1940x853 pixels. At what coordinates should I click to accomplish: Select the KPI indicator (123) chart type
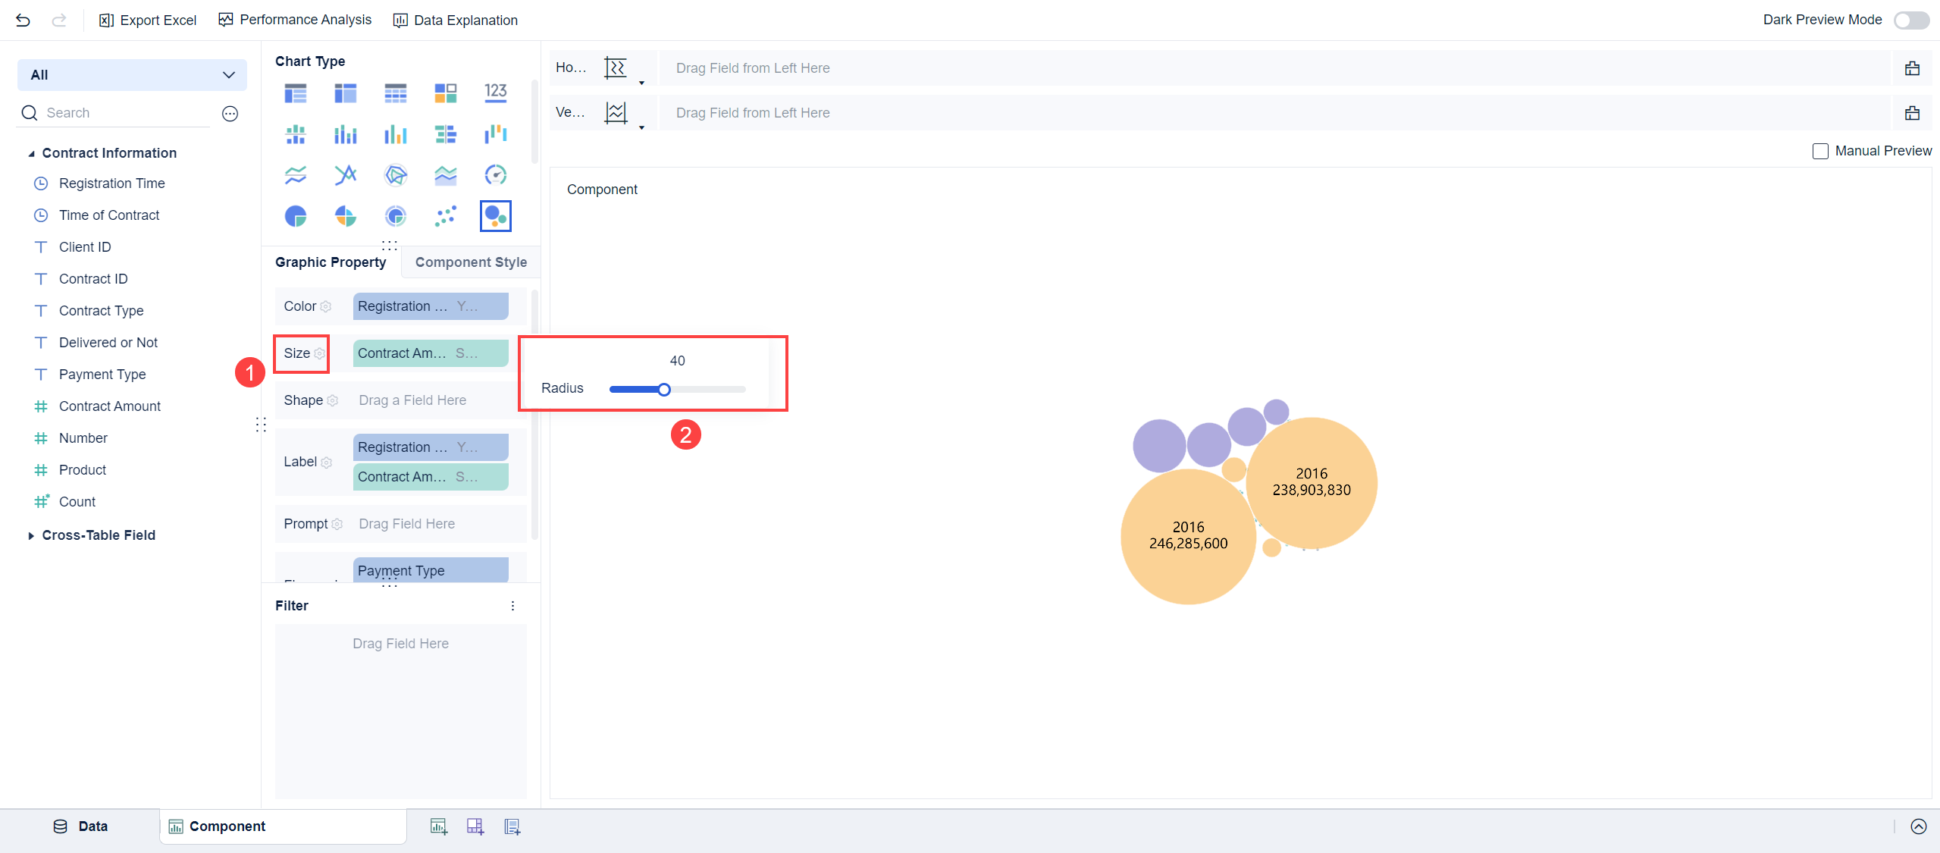pyautogui.click(x=495, y=93)
